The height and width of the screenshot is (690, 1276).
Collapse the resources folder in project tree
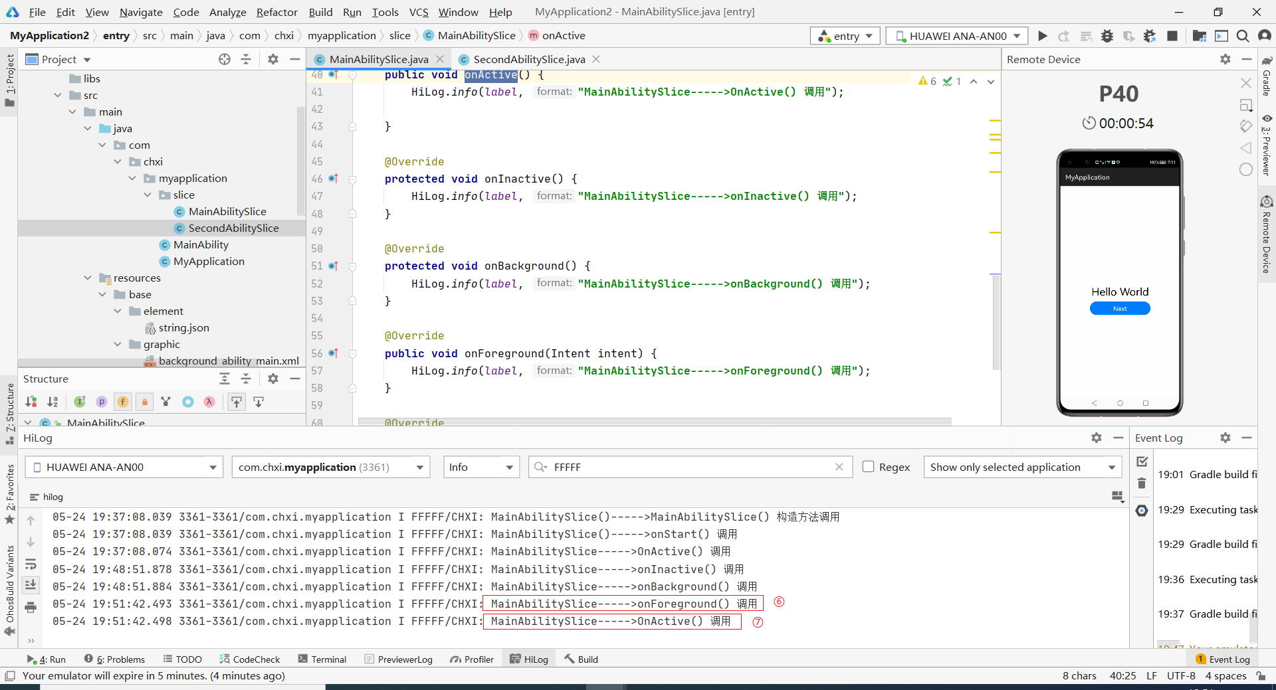[88, 278]
